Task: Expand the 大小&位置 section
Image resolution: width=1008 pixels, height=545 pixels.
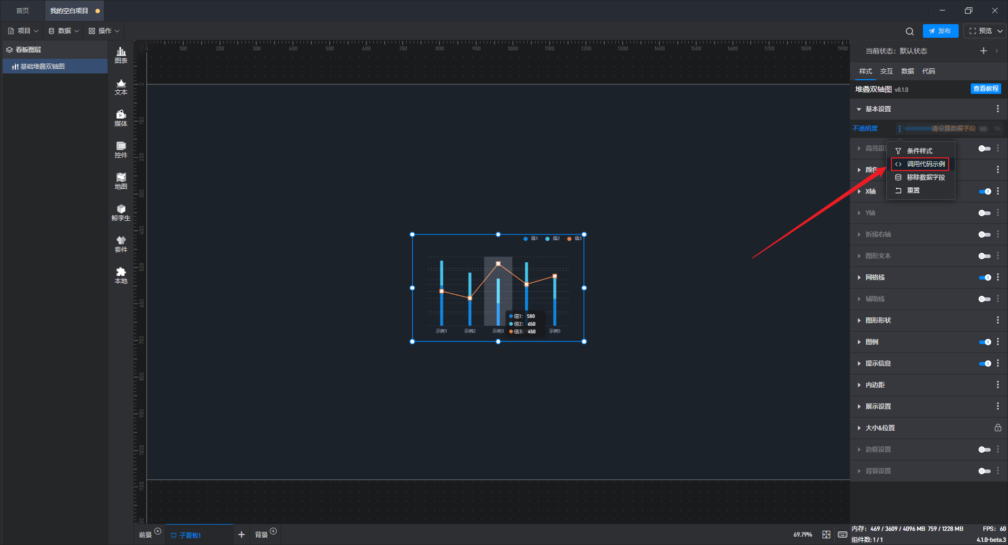Action: (x=859, y=428)
